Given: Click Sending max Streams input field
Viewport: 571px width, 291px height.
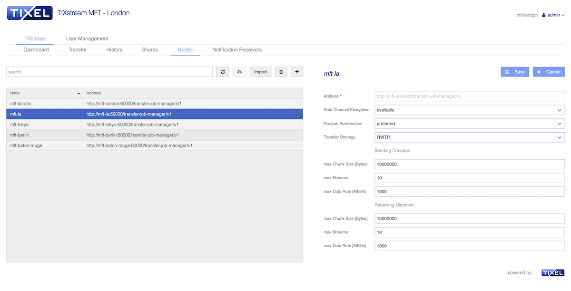Looking at the screenshot, I should pyautogui.click(x=469, y=178).
